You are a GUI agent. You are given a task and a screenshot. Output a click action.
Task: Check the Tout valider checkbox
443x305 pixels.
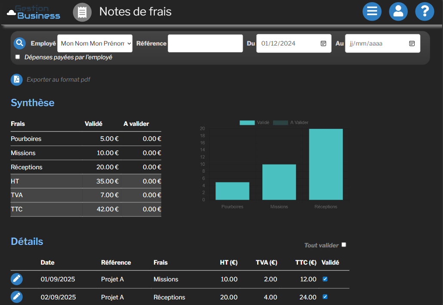[x=344, y=245]
